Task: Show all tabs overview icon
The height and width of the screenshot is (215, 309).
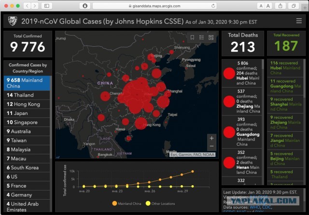Action: click(294, 6)
